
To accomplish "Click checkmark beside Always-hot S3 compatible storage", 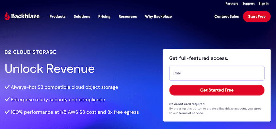I will point(7,87).
